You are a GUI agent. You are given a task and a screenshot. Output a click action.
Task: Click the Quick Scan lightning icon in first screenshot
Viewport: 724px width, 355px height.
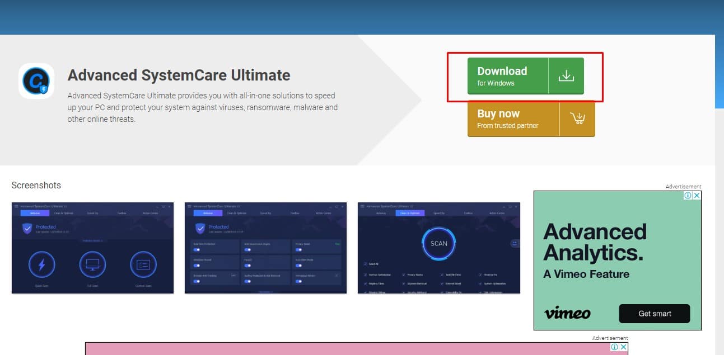41,264
